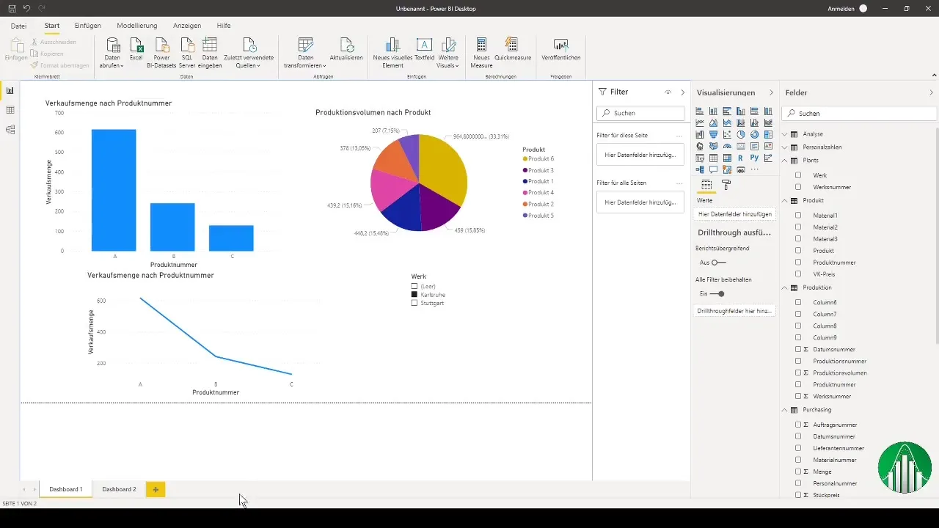The height and width of the screenshot is (528, 939).
Task: Collapse the Plants table
Action: pos(784,160)
